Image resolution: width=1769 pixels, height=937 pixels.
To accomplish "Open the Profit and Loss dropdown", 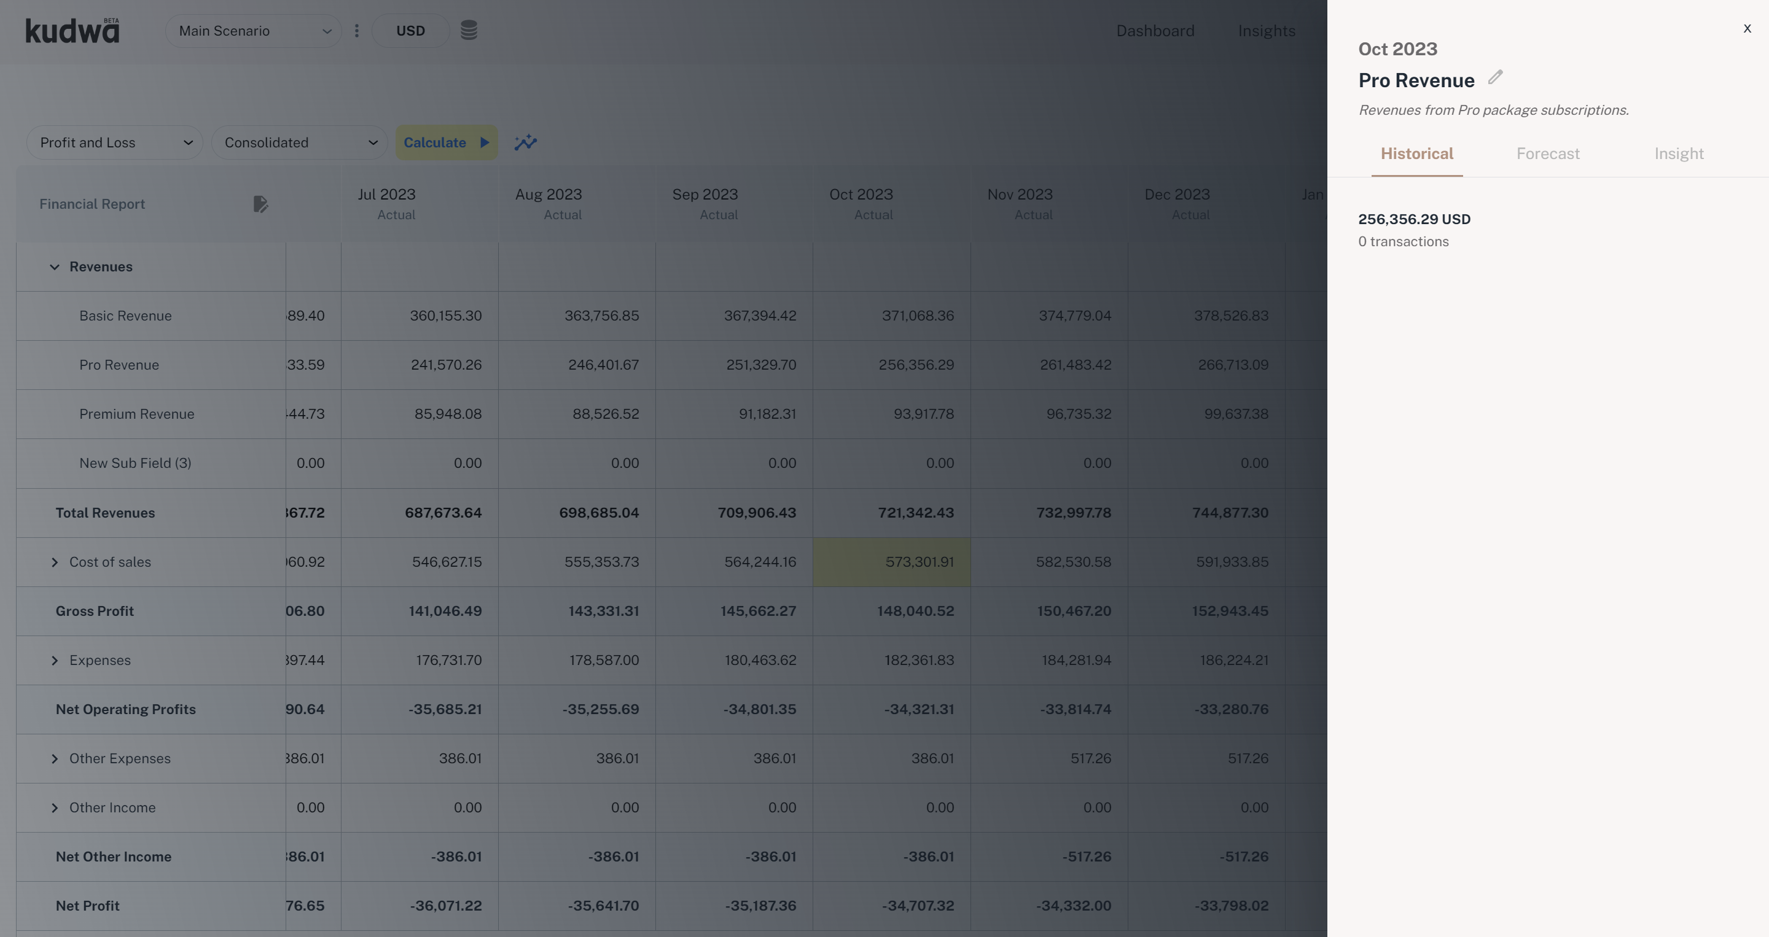I will pyautogui.click(x=115, y=142).
